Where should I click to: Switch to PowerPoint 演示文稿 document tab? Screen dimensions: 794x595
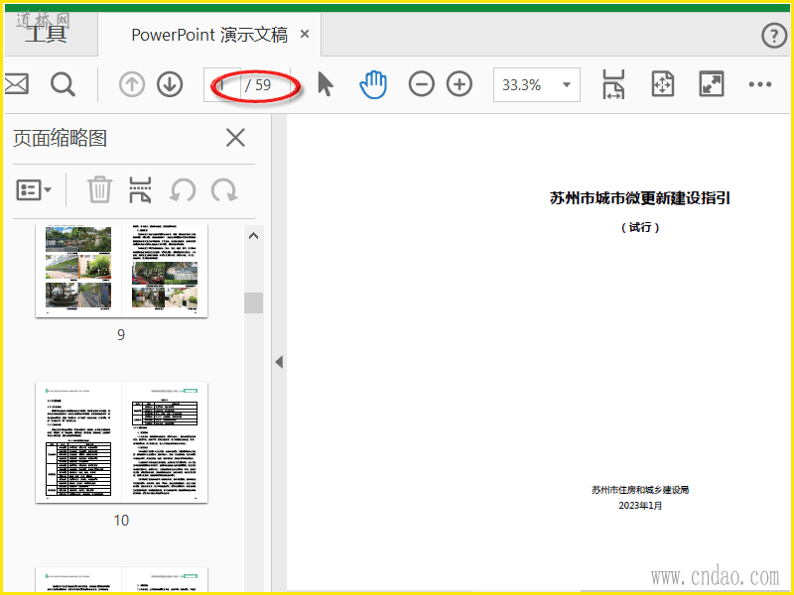(209, 35)
